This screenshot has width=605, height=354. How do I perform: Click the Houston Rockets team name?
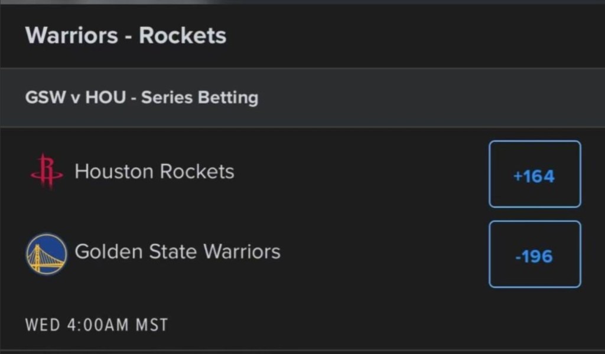coord(154,172)
